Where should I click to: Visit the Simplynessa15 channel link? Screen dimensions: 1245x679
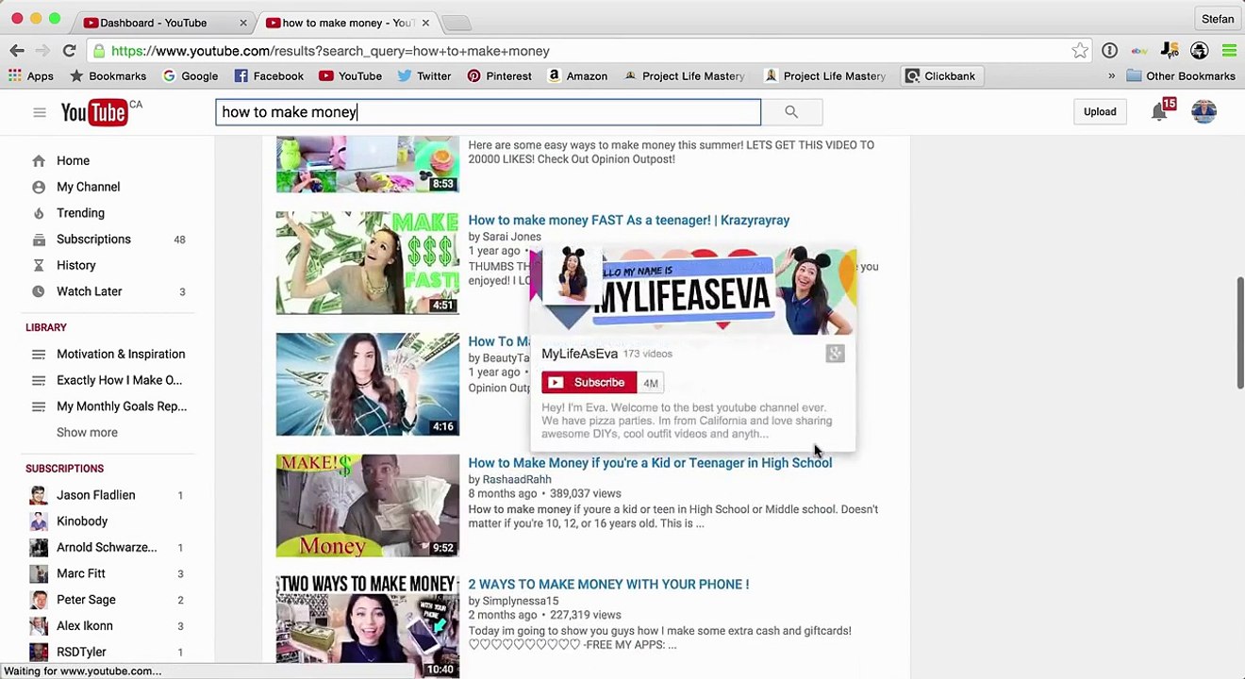(x=521, y=602)
